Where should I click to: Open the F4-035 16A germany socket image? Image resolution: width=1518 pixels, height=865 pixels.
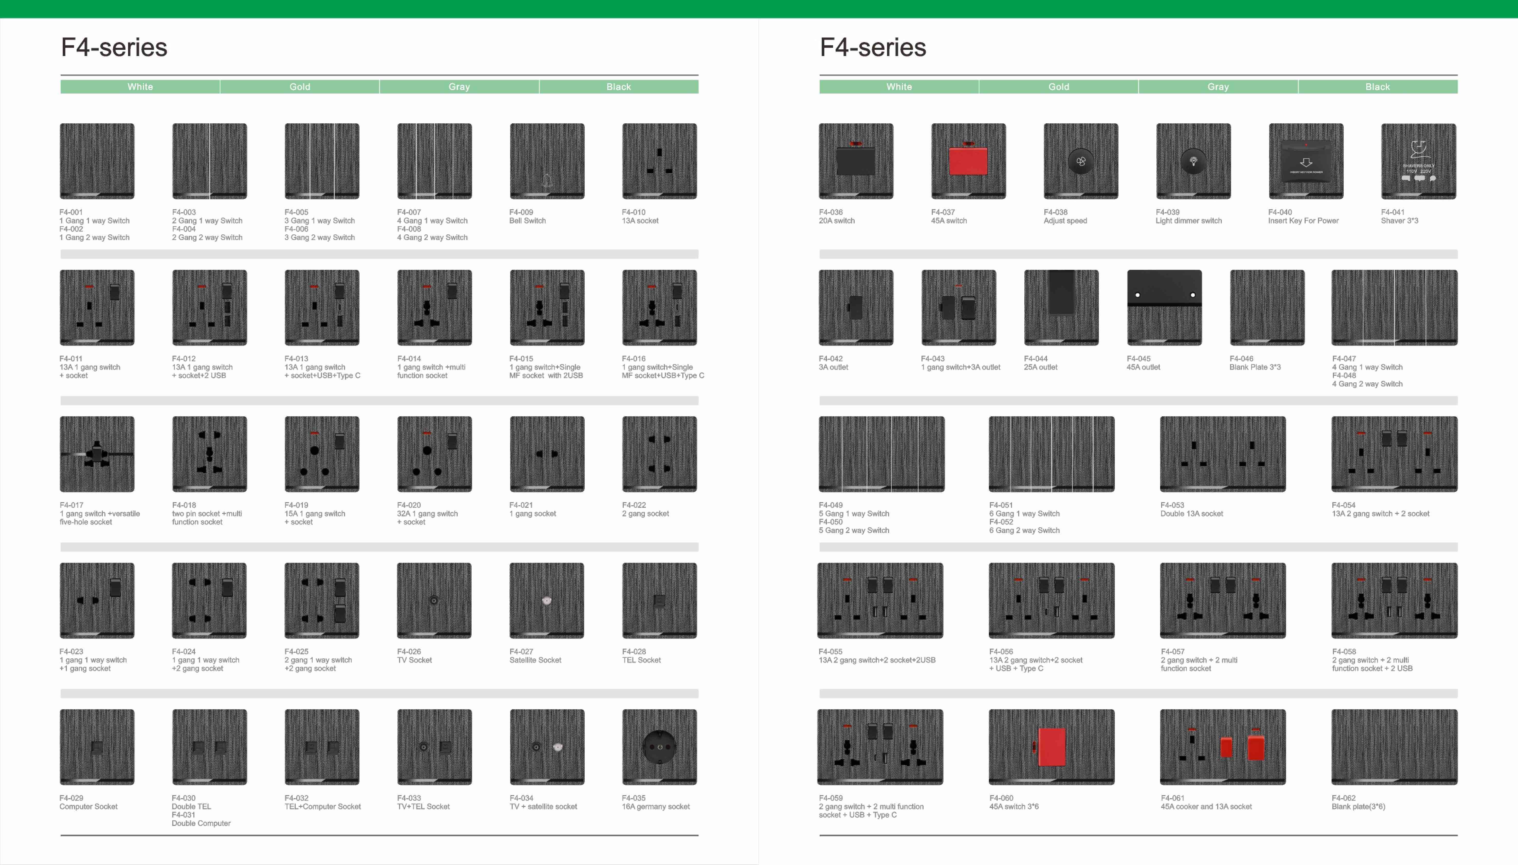coord(659,747)
